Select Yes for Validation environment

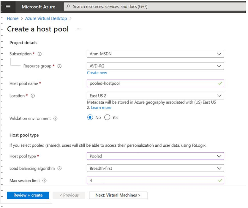(107, 117)
